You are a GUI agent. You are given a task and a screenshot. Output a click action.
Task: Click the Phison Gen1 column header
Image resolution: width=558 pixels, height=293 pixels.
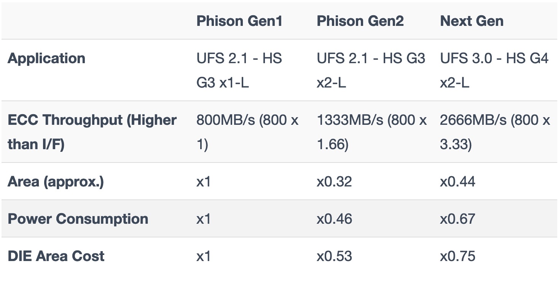pyautogui.click(x=239, y=21)
